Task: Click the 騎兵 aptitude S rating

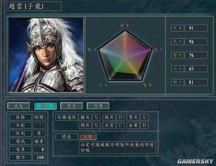Action: pyautogui.click(x=96, y=125)
